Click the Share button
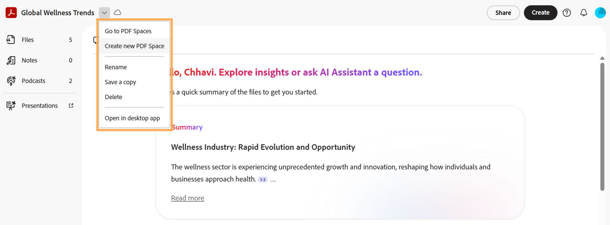Viewport: 610px width, 225px height. click(x=503, y=13)
